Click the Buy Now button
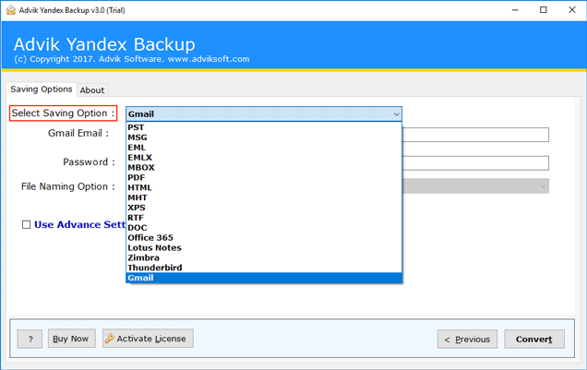 point(71,339)
